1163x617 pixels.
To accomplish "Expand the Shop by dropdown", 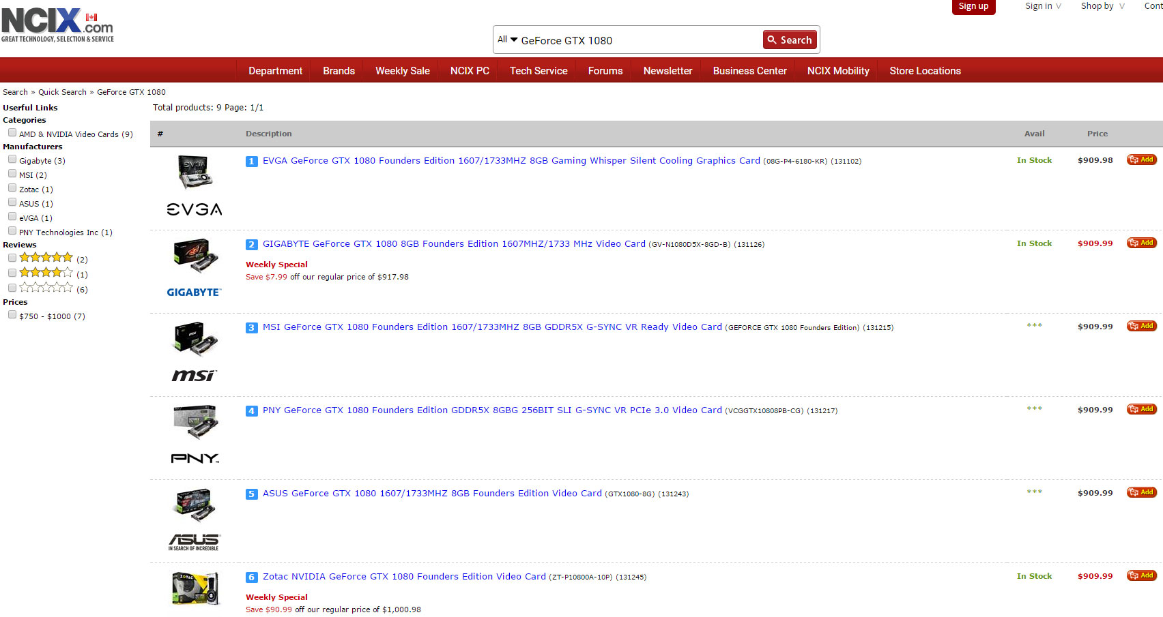I will [1102, 6].
